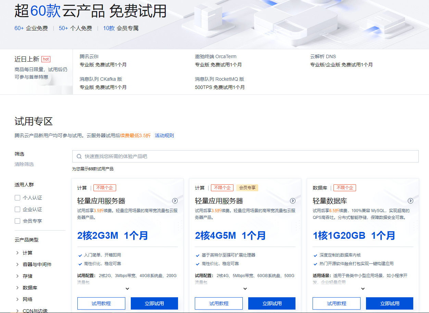This screenshot has width=429, height=313.
Task: Click the 60+ 企业免费 text
Action: click(31, 28)
